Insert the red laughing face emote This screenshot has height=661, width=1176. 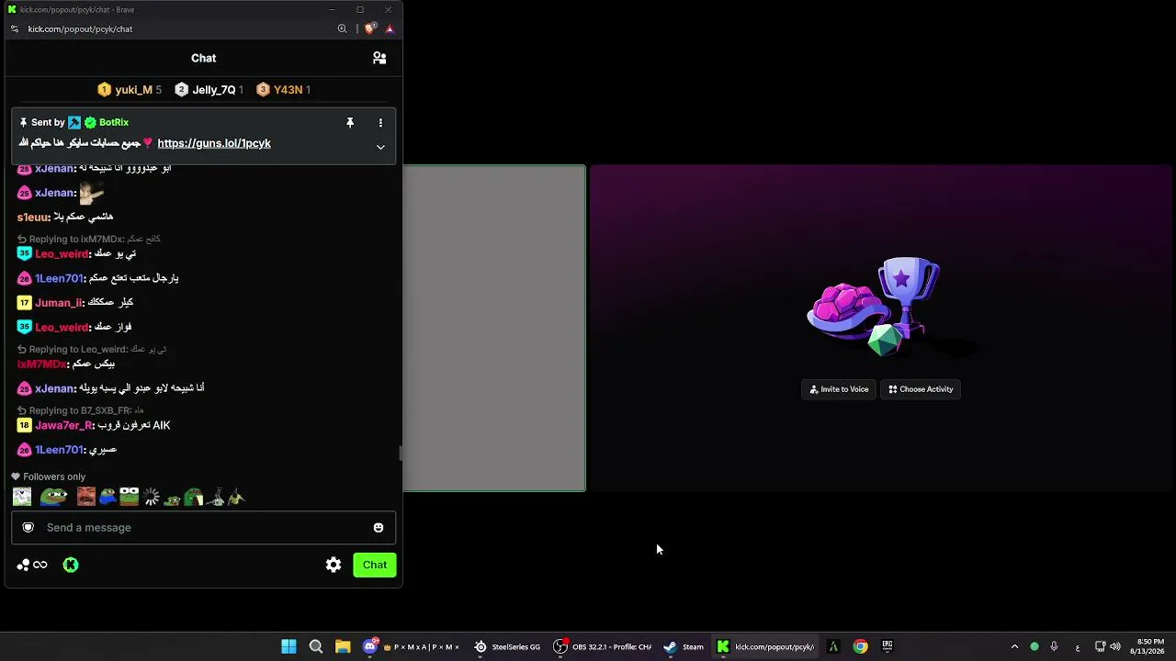coord(86,497)
